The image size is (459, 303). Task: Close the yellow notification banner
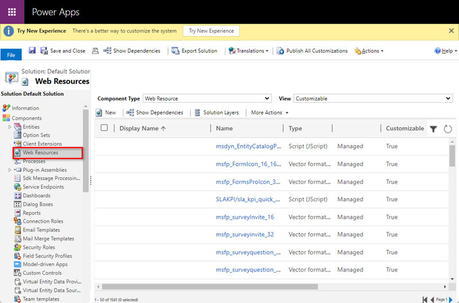pyautogui.click(x=451, y=31)
